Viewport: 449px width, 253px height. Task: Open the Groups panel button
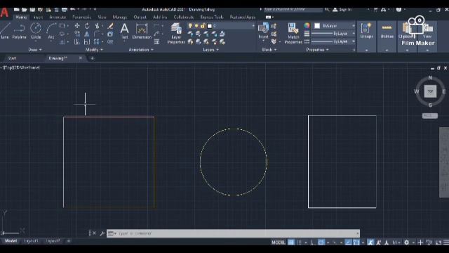tap(366, 31)
